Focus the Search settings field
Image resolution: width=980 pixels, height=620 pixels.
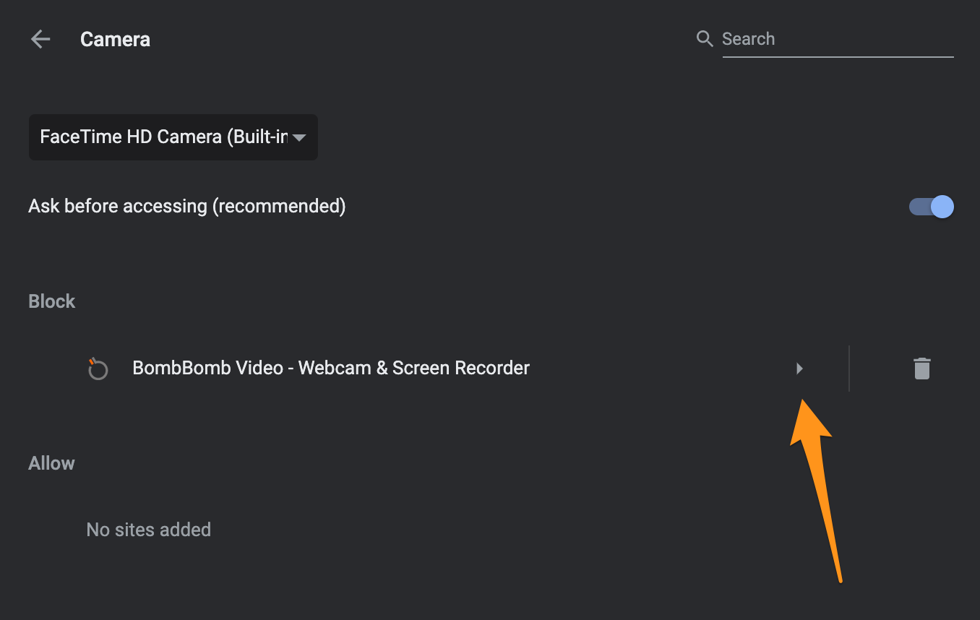pos(838,39)
